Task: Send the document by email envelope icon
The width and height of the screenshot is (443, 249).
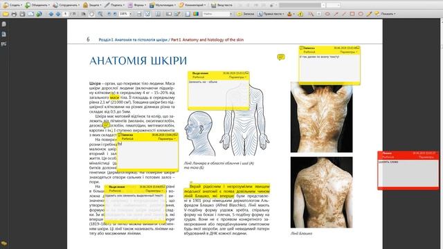Action: pyautogui.click(x=30, y=14)
